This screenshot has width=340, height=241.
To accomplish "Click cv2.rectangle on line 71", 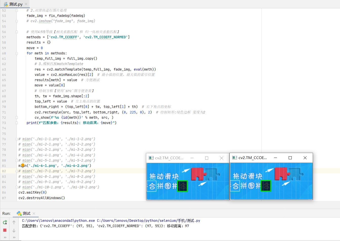I will pos(93,112).
